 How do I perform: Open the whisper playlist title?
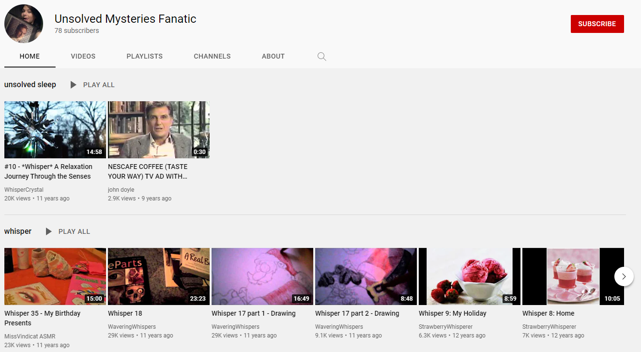pos(18,231)
